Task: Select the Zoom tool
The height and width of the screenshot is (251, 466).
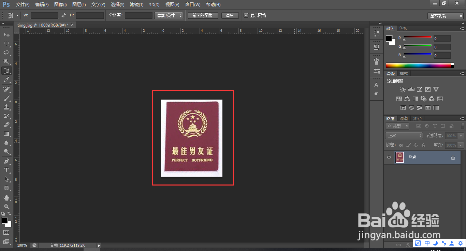Action: click(6, 207)
